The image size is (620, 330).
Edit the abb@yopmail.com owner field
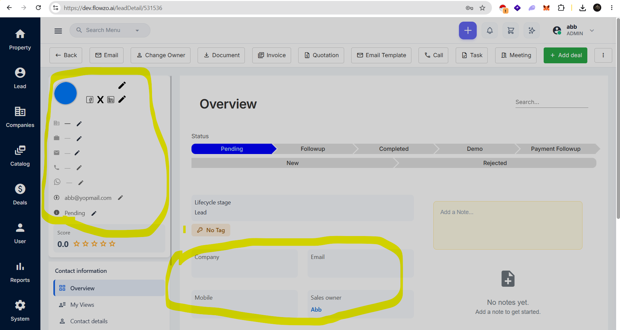(120, 198)
